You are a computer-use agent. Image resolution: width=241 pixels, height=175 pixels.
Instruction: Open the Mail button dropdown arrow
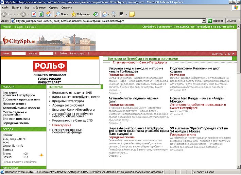pyautogui.click(x=108, y=14)
